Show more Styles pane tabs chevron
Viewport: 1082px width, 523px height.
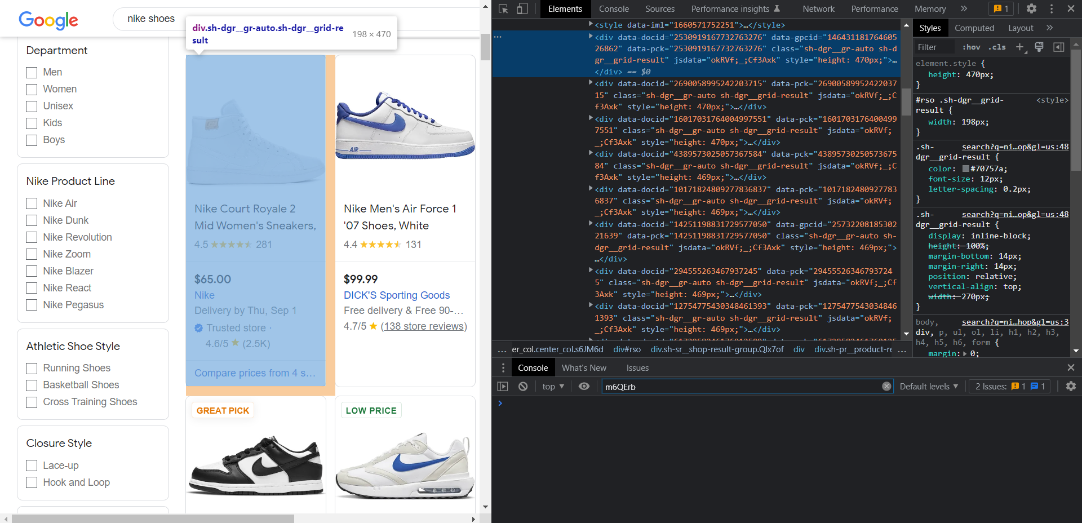coord(1049,28)
